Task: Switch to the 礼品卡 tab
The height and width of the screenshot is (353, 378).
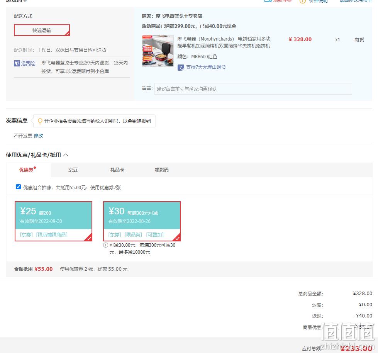Action: pyautogui.click(x=117, y=170)
